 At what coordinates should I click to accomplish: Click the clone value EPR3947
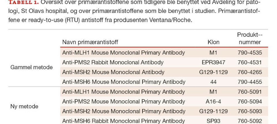[x=214, y=63]
